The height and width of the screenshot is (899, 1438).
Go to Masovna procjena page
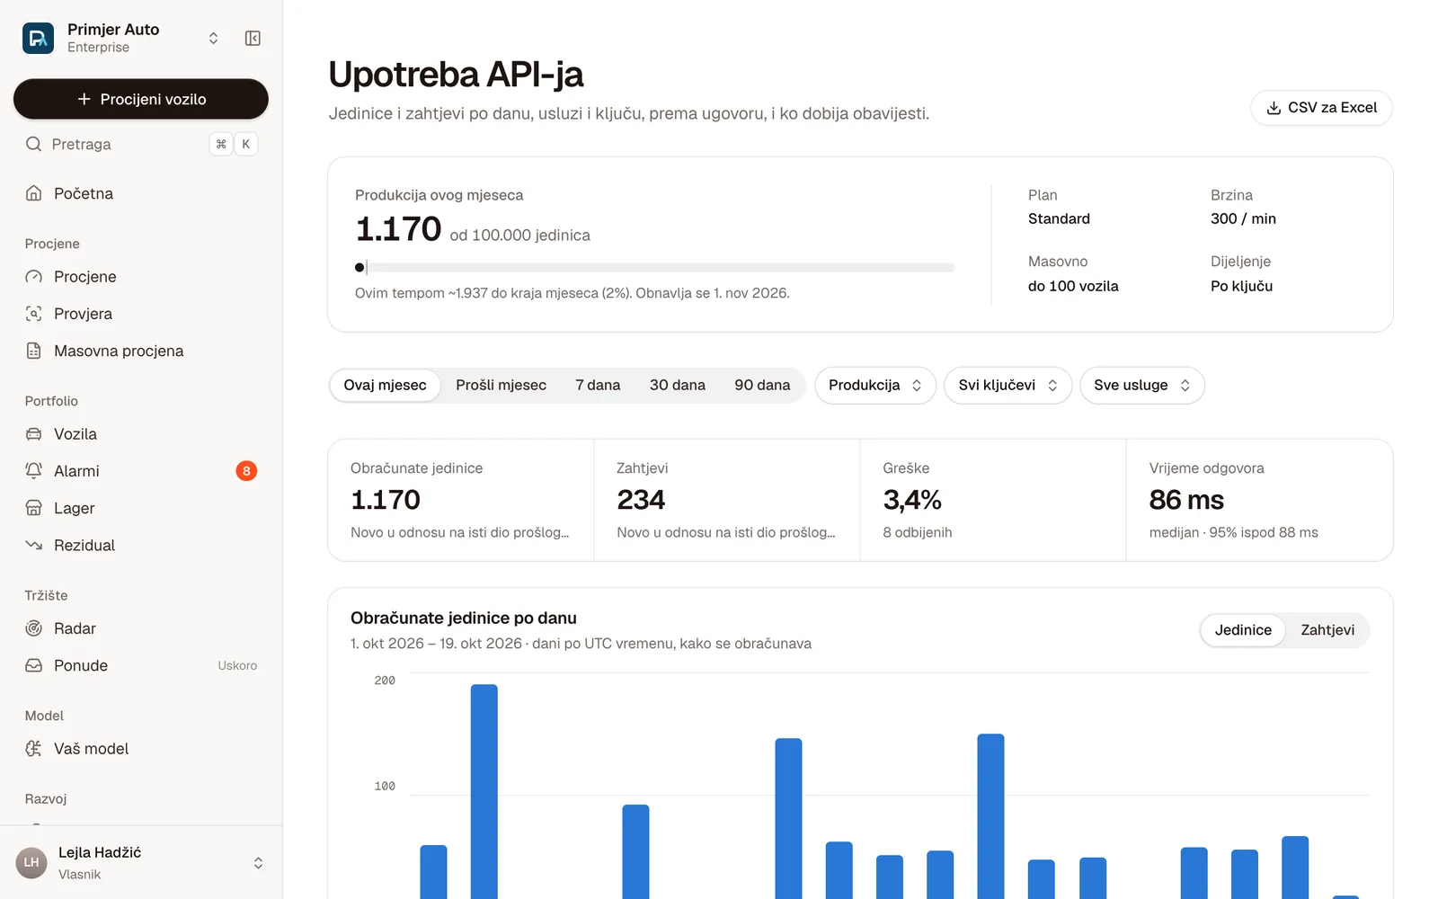coord(141,351)
